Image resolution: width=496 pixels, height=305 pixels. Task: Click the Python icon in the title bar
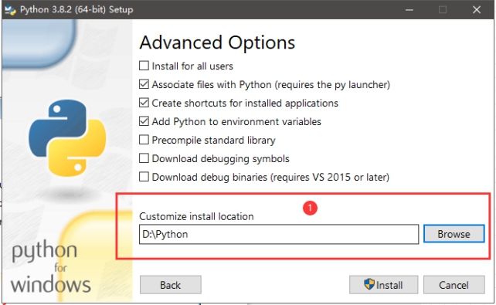(10, 10)
